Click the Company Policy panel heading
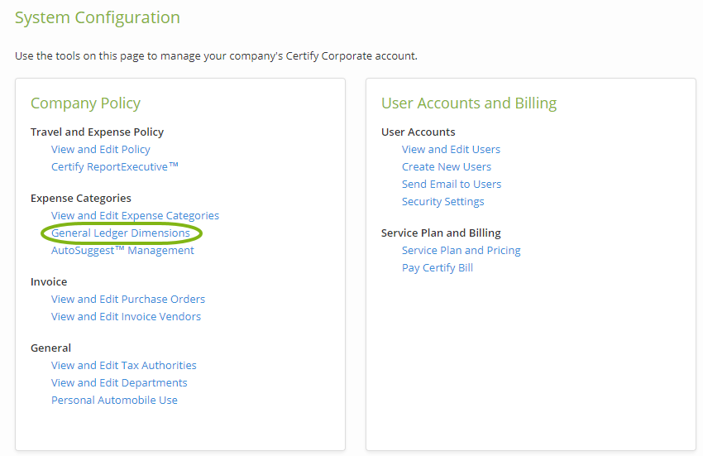Screen dimensions: 703x456 click(x=86, y=103)
